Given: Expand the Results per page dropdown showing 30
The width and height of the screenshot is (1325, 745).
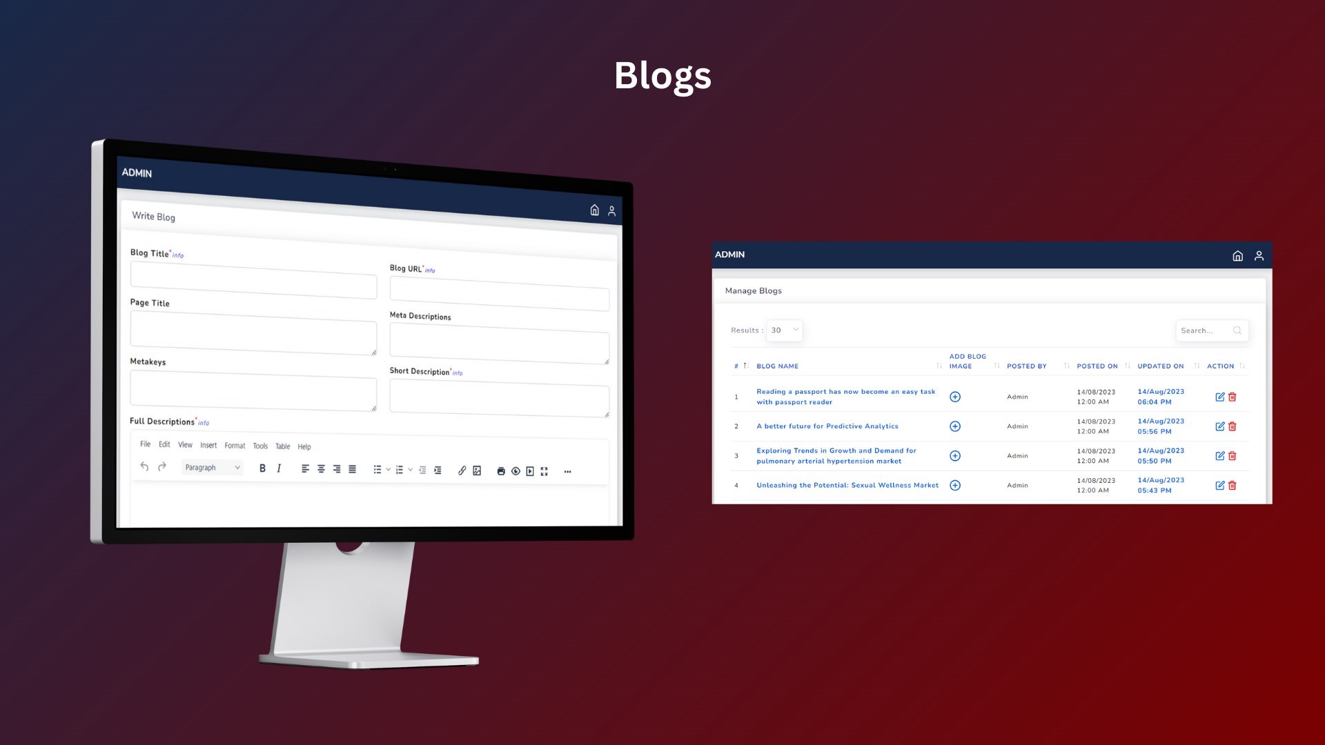Looking at the screenshot, I should (x=783, y=329).
